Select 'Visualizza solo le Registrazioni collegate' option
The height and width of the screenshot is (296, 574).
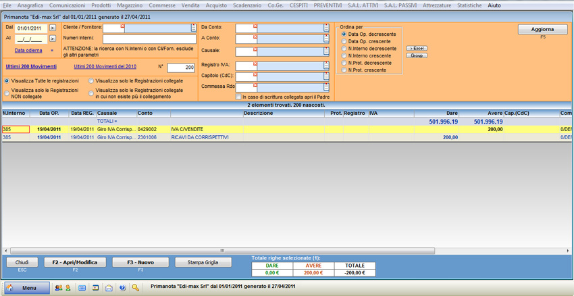(x=92, y=81)
